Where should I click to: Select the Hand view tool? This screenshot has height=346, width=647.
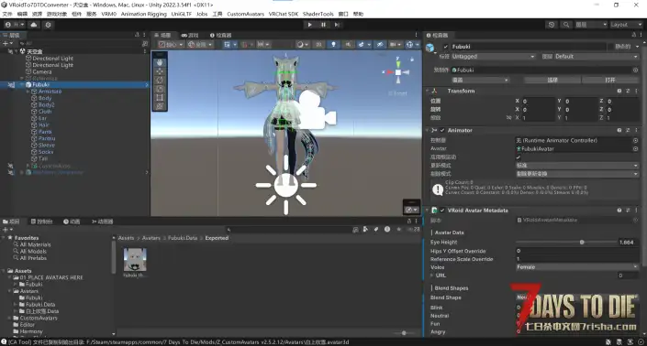160,62
